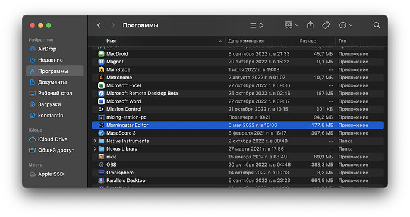Click the MainStage app icon

pos(101,69)
